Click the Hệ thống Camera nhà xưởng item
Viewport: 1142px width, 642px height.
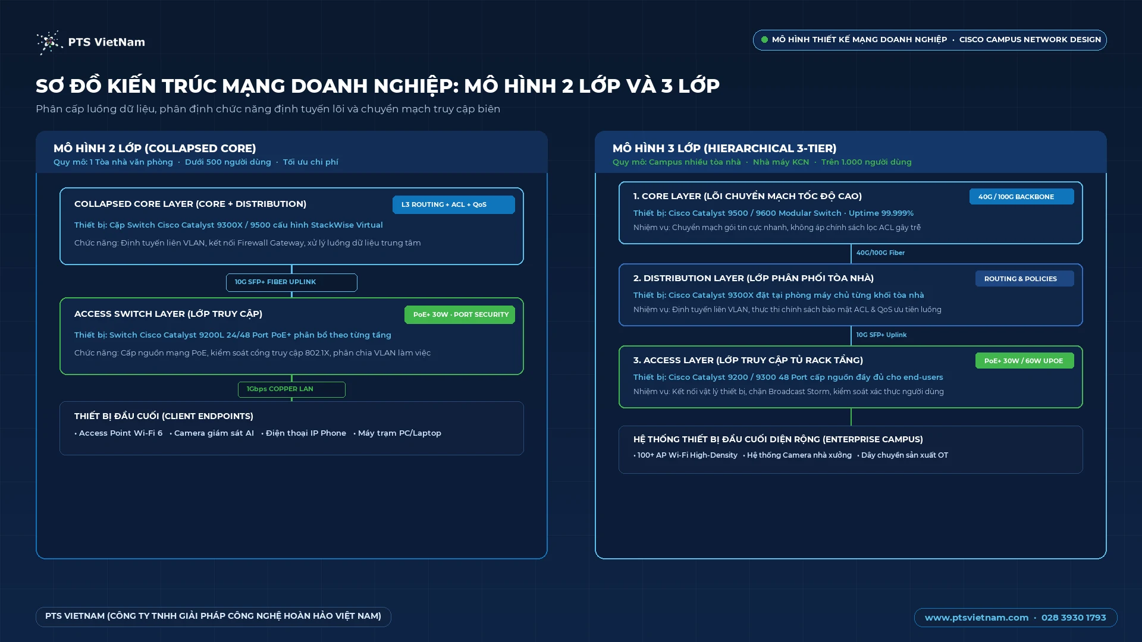point(797,455)
